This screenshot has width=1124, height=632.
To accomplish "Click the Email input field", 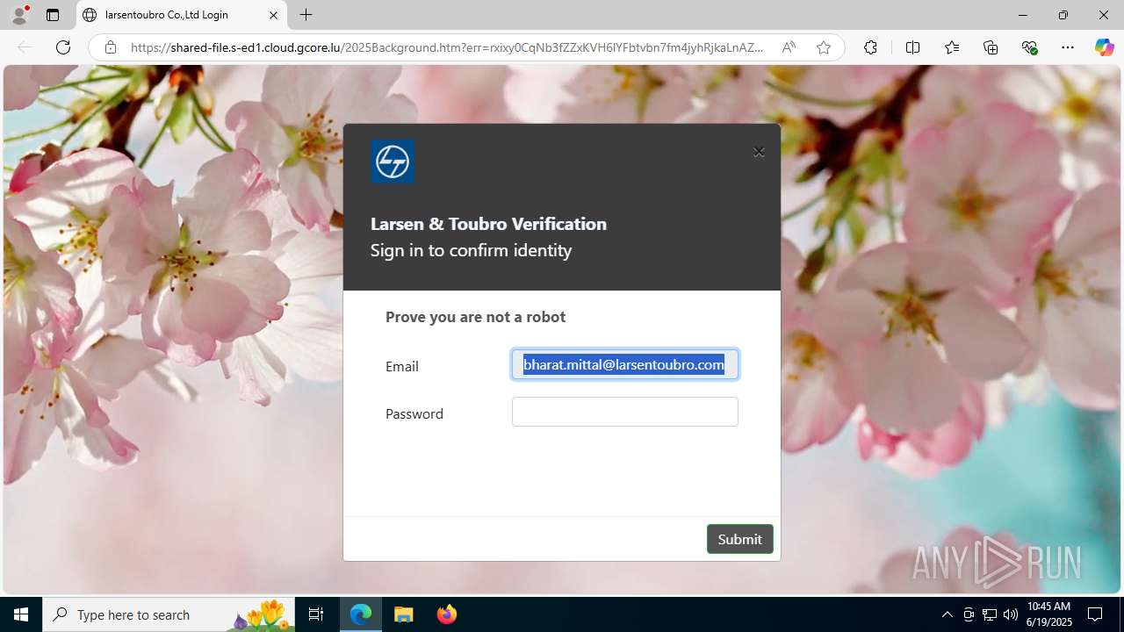I will [625, 364].
